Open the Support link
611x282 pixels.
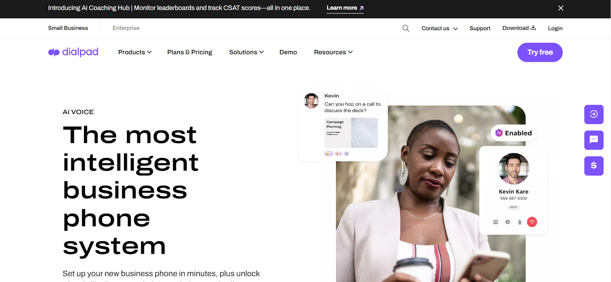coord(480,28)
